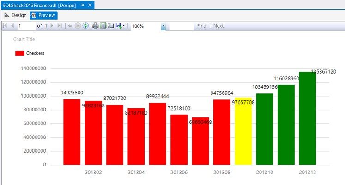This screenshot has height=185, width=345.
Task: Switch to the Design tab
Action: pos(15,15)
